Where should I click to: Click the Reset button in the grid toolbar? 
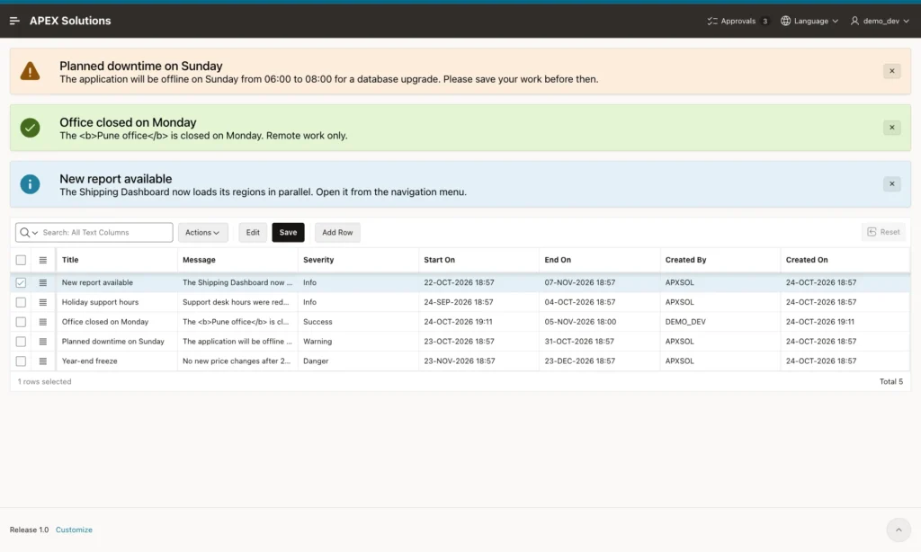(x=883, y=232)
